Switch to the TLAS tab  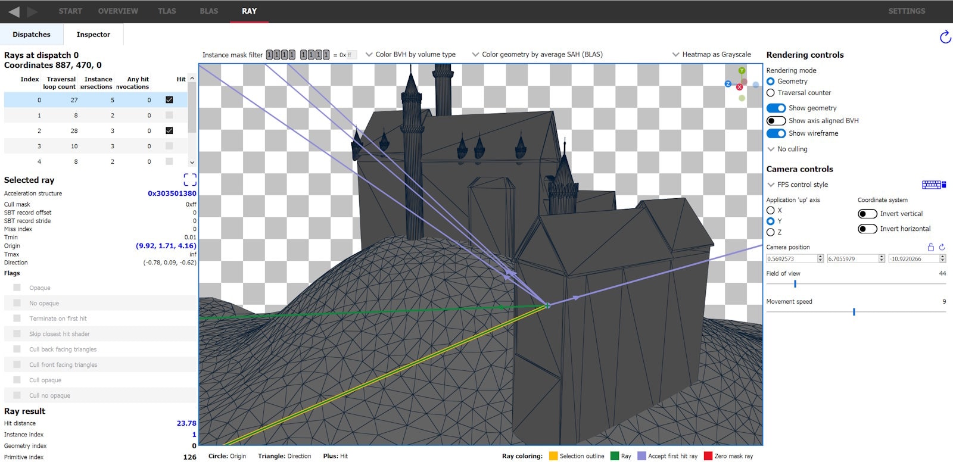167,11
